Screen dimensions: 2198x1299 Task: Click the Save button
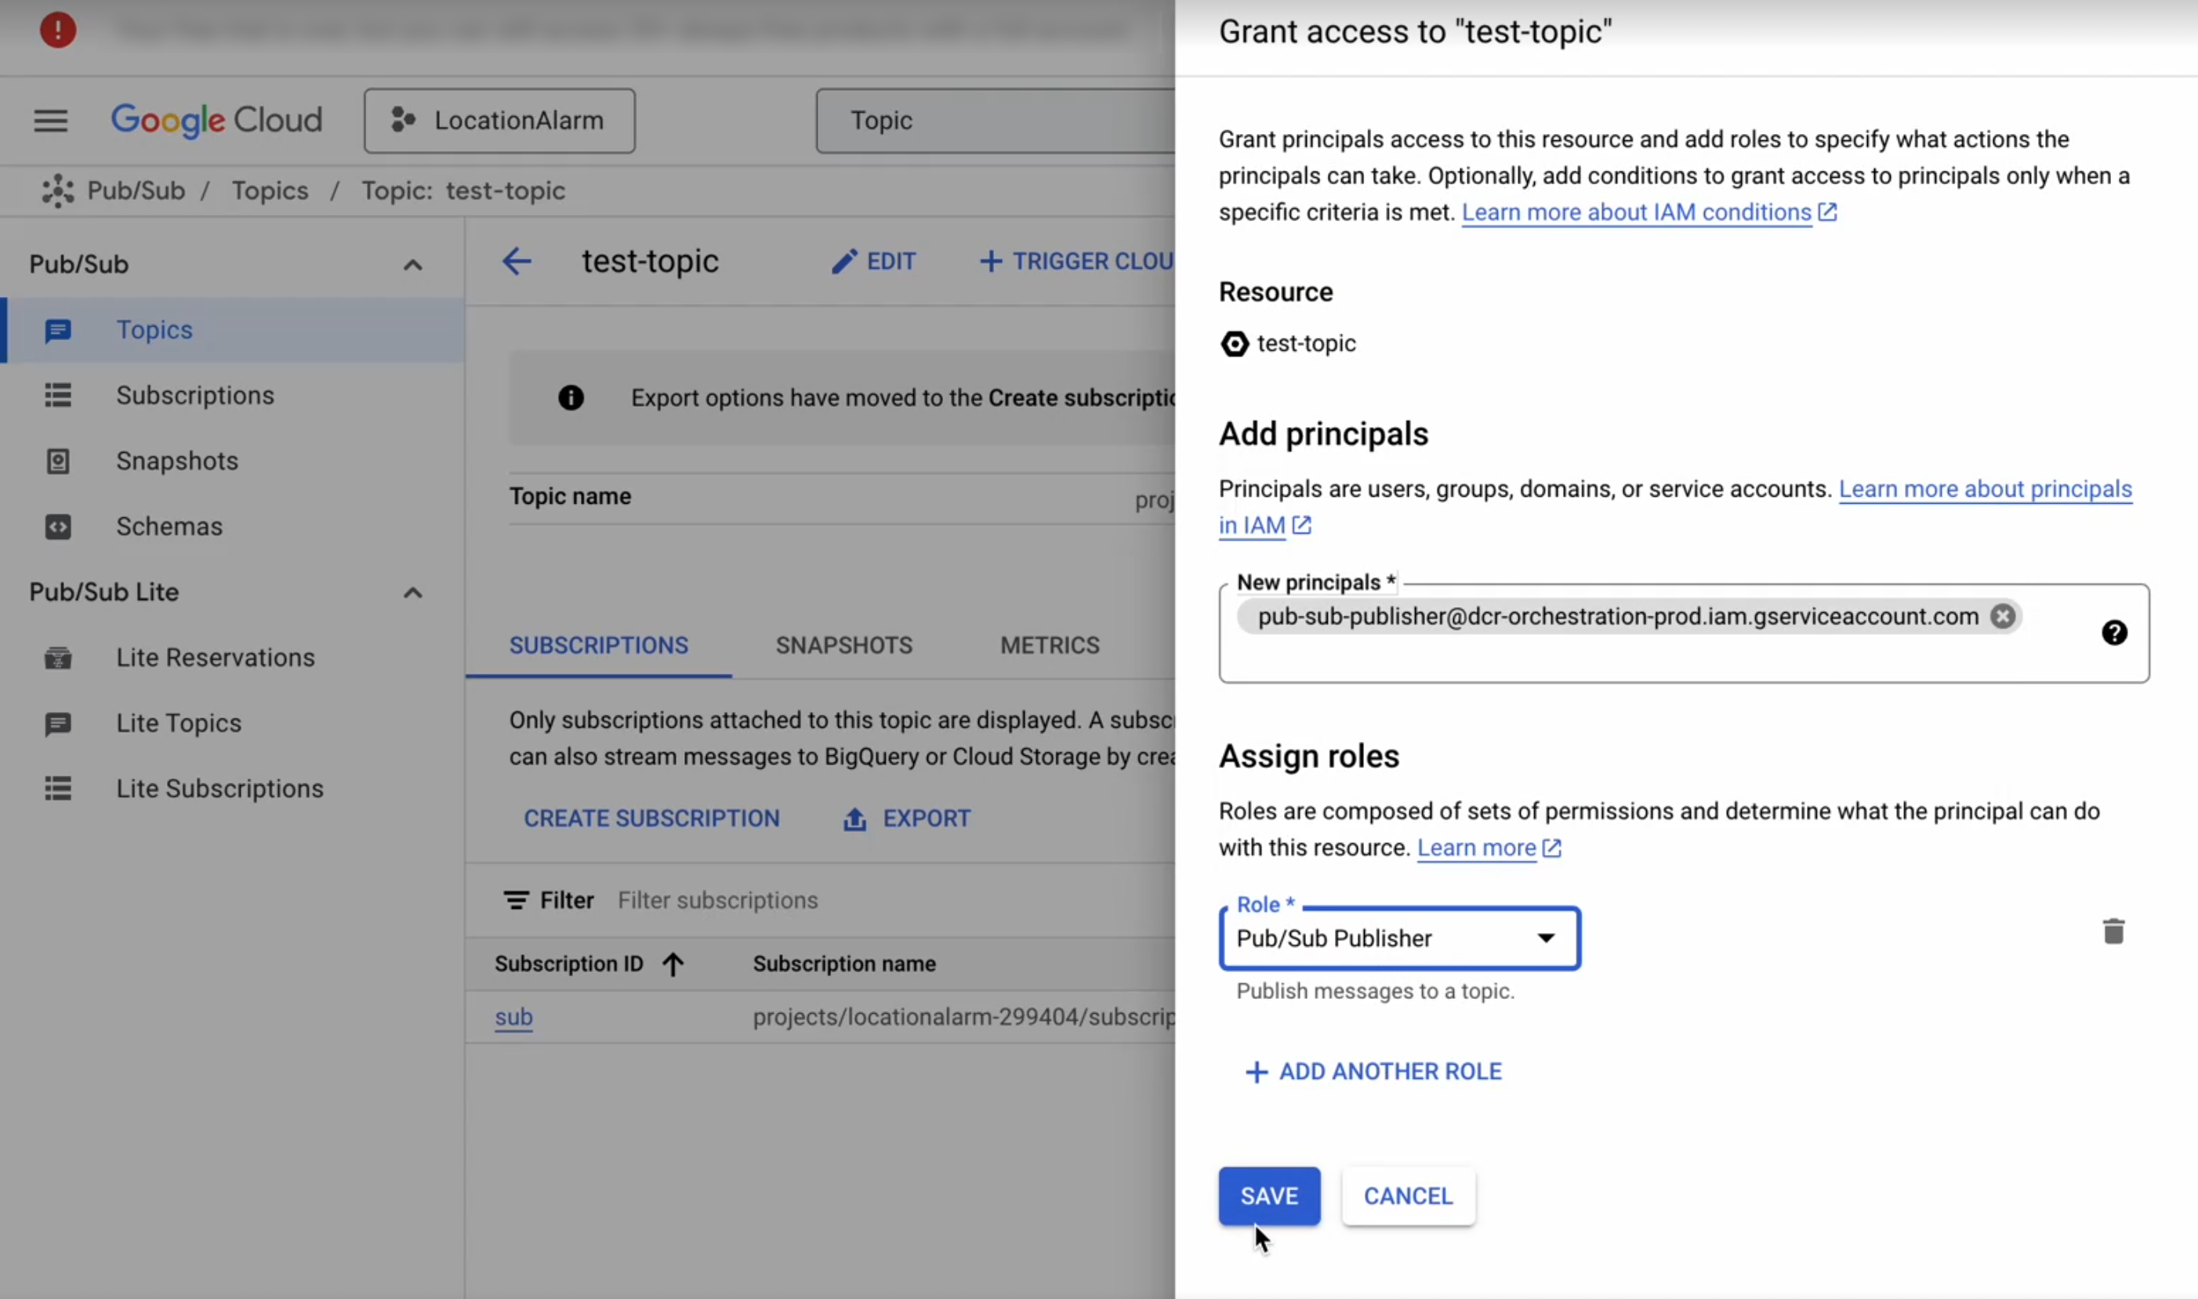[1268, 1196]
